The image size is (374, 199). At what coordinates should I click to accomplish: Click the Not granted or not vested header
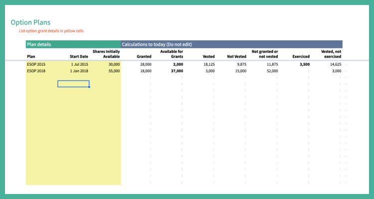pyautogui.click(x=265, y=54)
